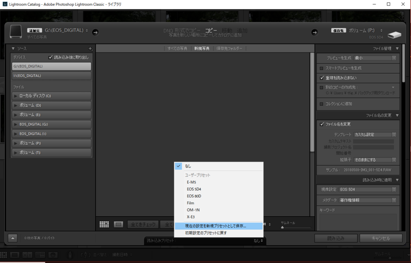The width and height of the screenshot is (411, 263).
Task: Collapse the ソース panel
Action: (13, 48)
